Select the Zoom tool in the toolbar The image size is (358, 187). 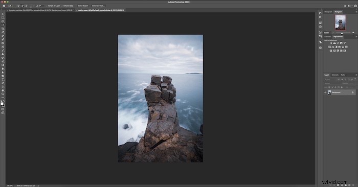coord(3,94)
